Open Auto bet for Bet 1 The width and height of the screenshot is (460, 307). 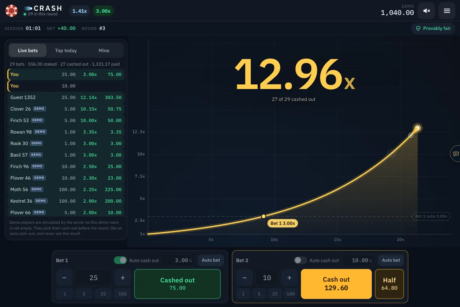coord(211,260)
